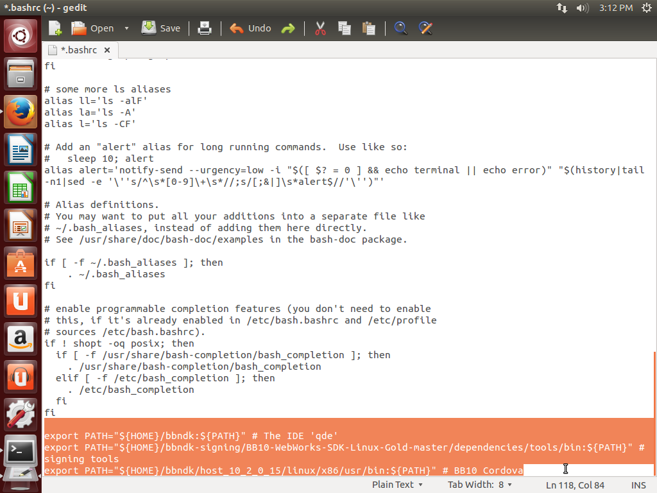Viewport: 657px width, 493px height.
Task: Open Ubuntu Software Center
Action: click(20, 263)
